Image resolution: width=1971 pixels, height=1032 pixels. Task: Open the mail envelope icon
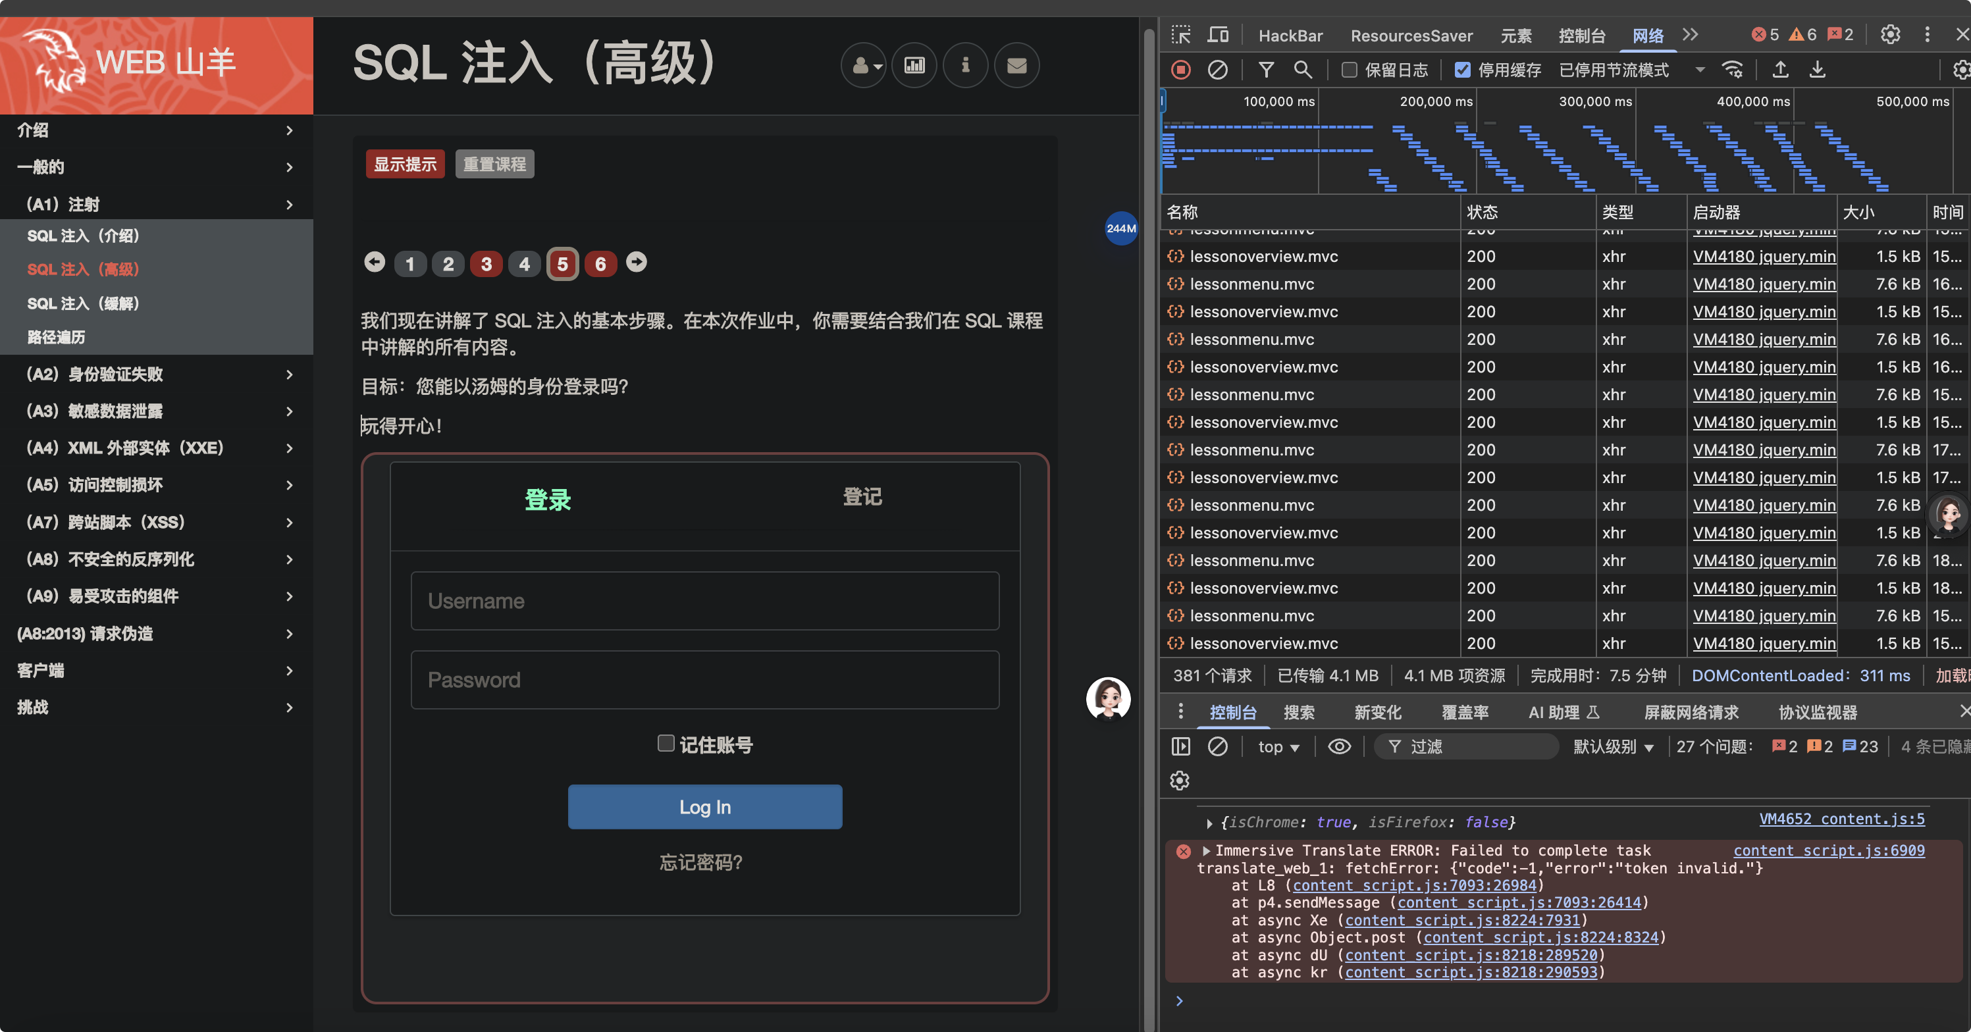pyautogui.click(x=1017, y=66)
